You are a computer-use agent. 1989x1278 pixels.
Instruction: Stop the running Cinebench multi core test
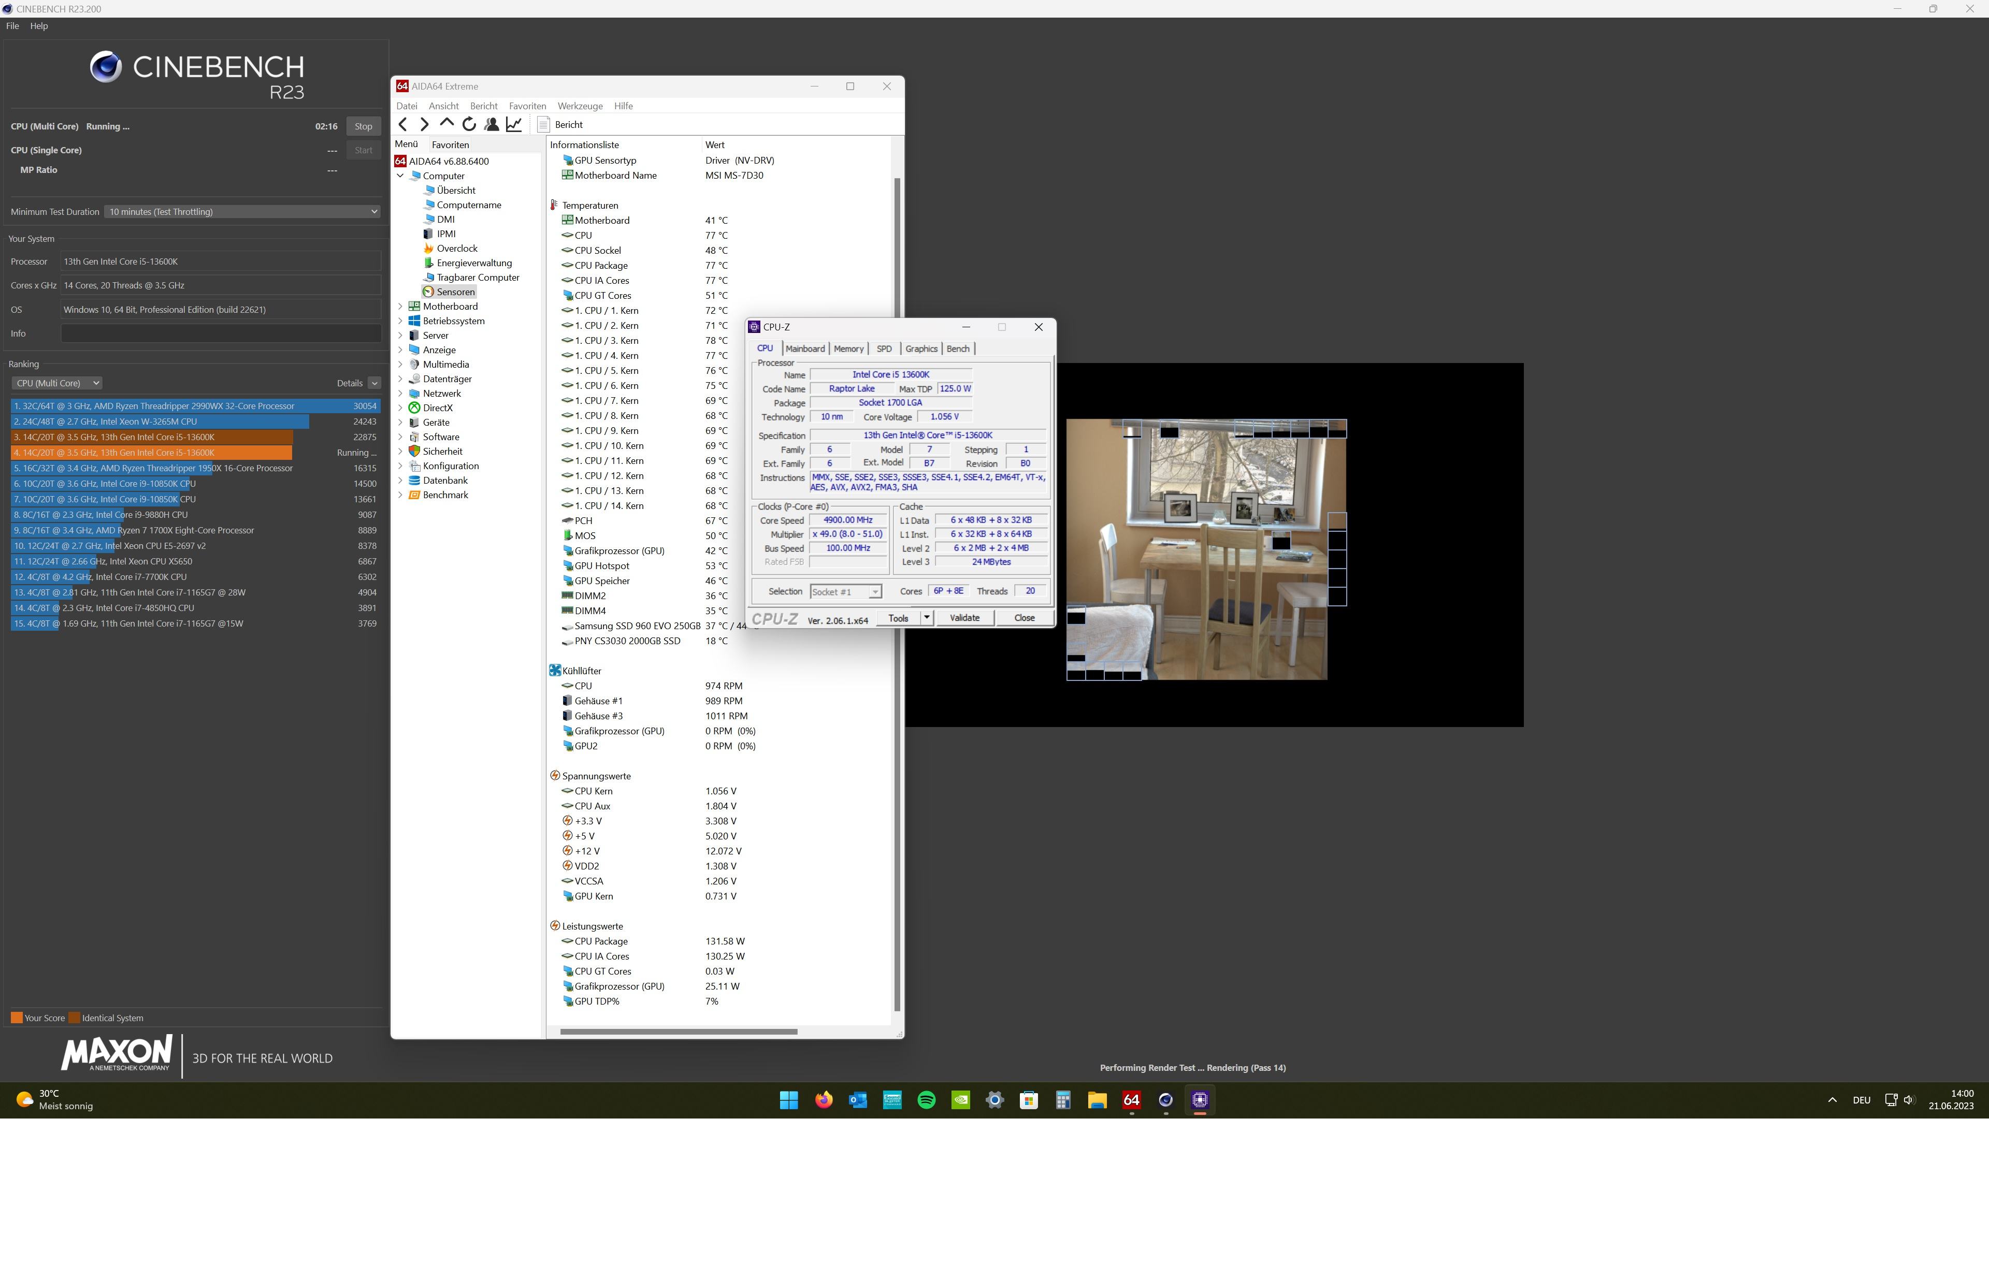pos(364,126)
